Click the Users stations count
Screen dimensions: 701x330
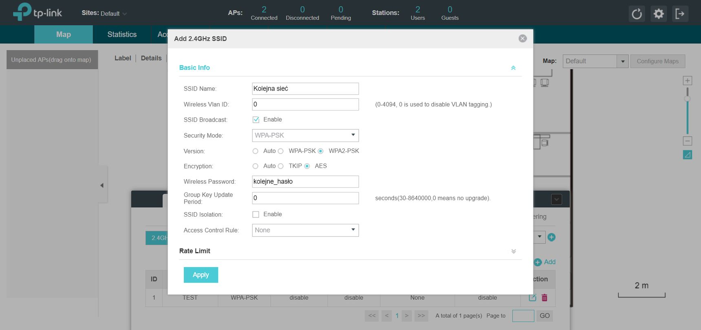[418, 13]
